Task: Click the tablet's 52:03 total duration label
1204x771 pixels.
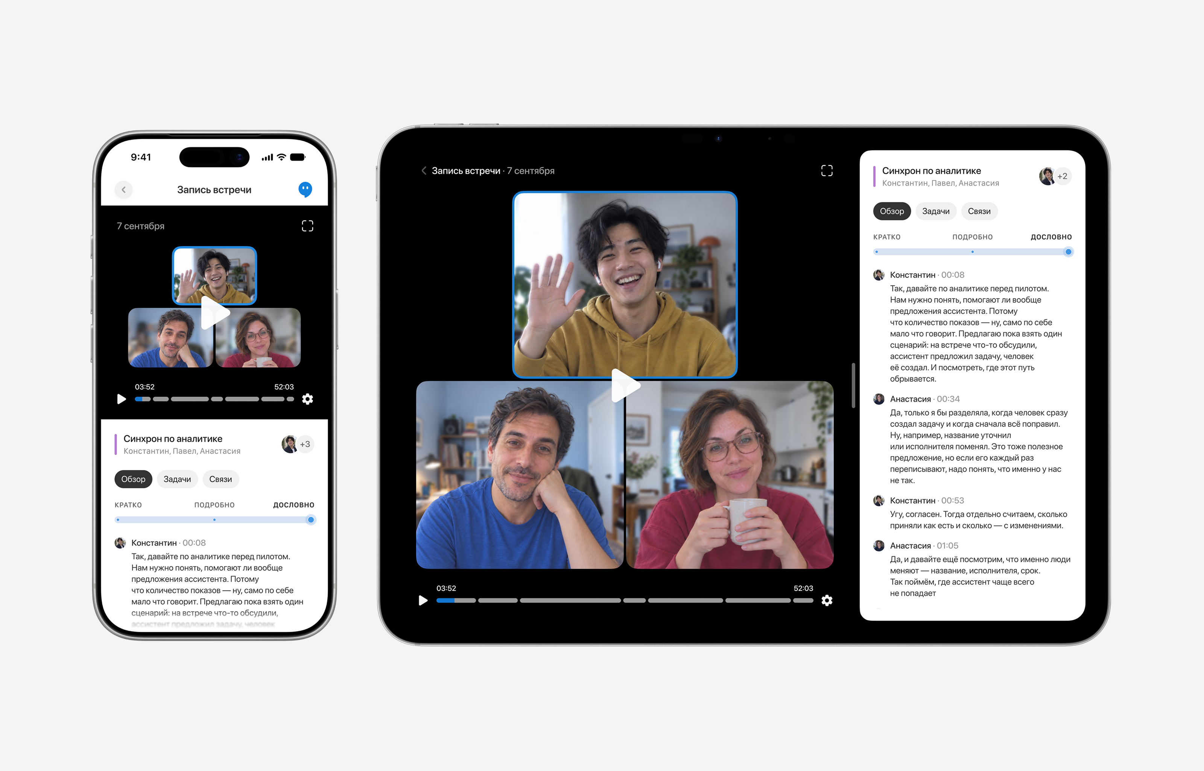Action: click(803, 588)
